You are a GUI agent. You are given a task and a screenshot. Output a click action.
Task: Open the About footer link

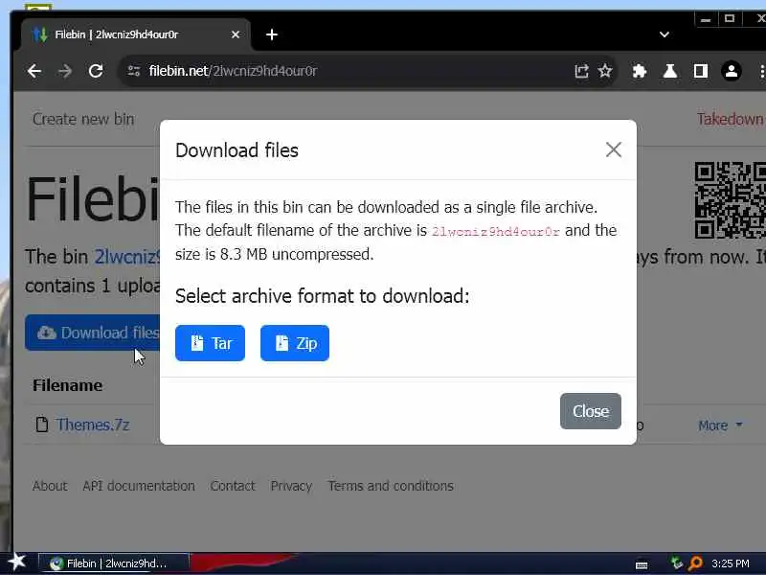(x=50, y=486)
